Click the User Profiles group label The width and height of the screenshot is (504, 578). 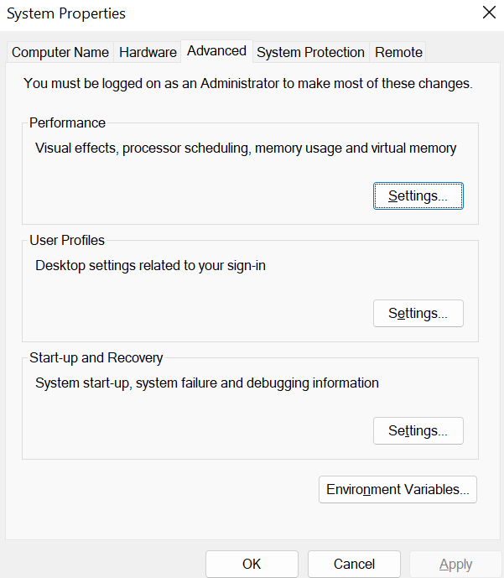tap(67, 240)
